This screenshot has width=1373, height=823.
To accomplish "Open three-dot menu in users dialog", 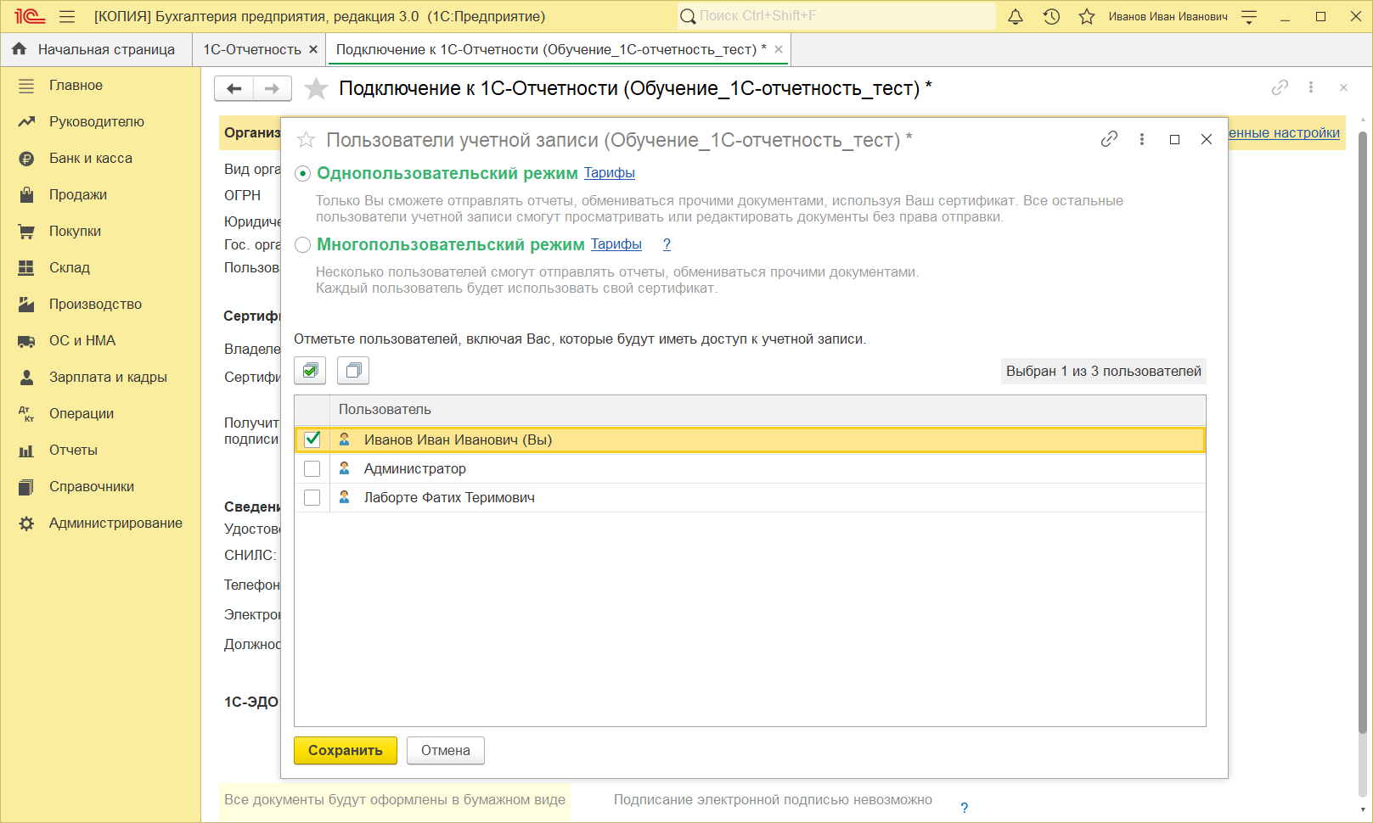I will click(x=1142, y=139).
